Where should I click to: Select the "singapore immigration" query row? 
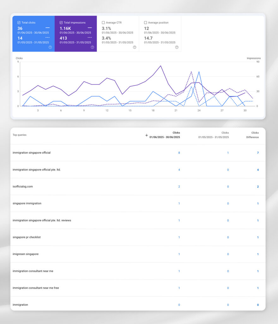click(x=27, y=203)
